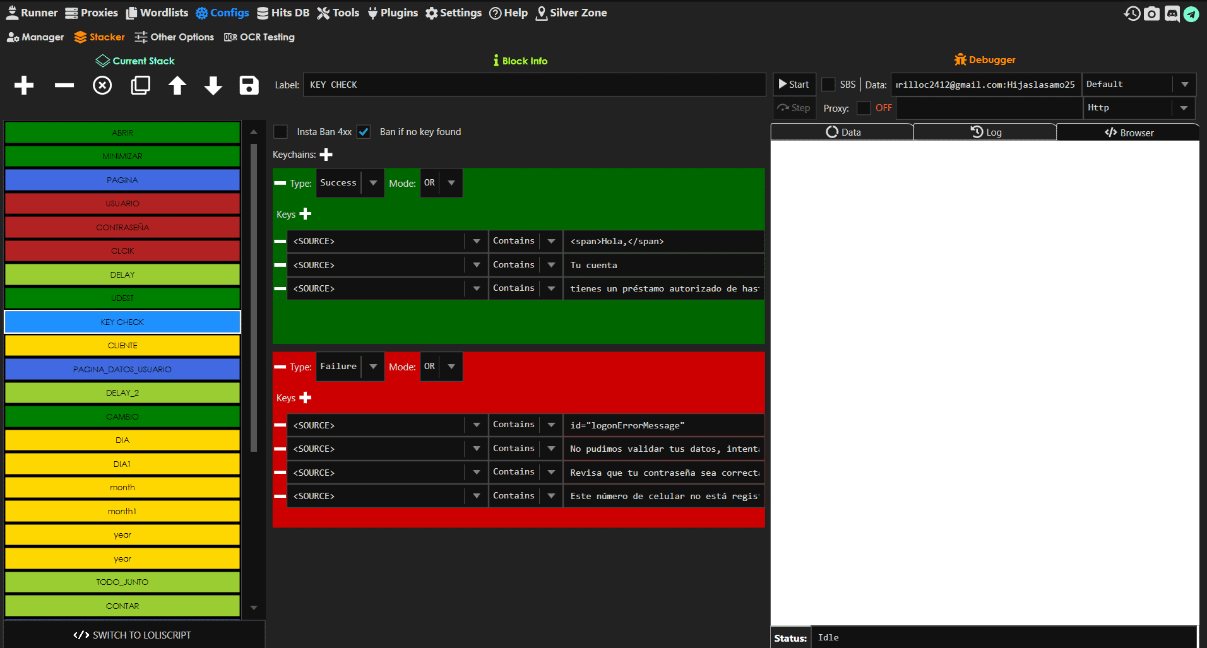
Task: Uncheck Ban if no key found
Action: point(364,131)
